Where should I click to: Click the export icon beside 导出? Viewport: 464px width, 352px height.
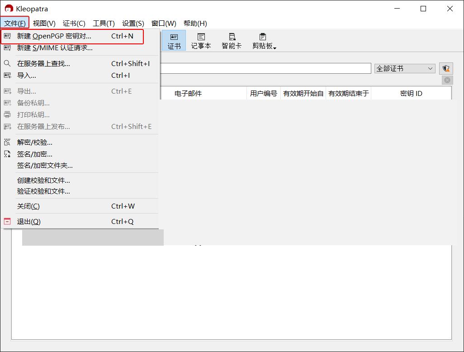pyautogui.click(x=7, y=91)
